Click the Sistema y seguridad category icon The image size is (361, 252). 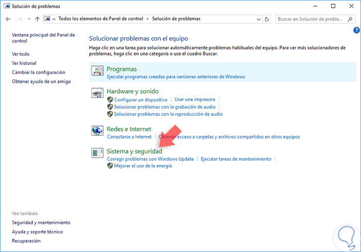coord(97,153)
